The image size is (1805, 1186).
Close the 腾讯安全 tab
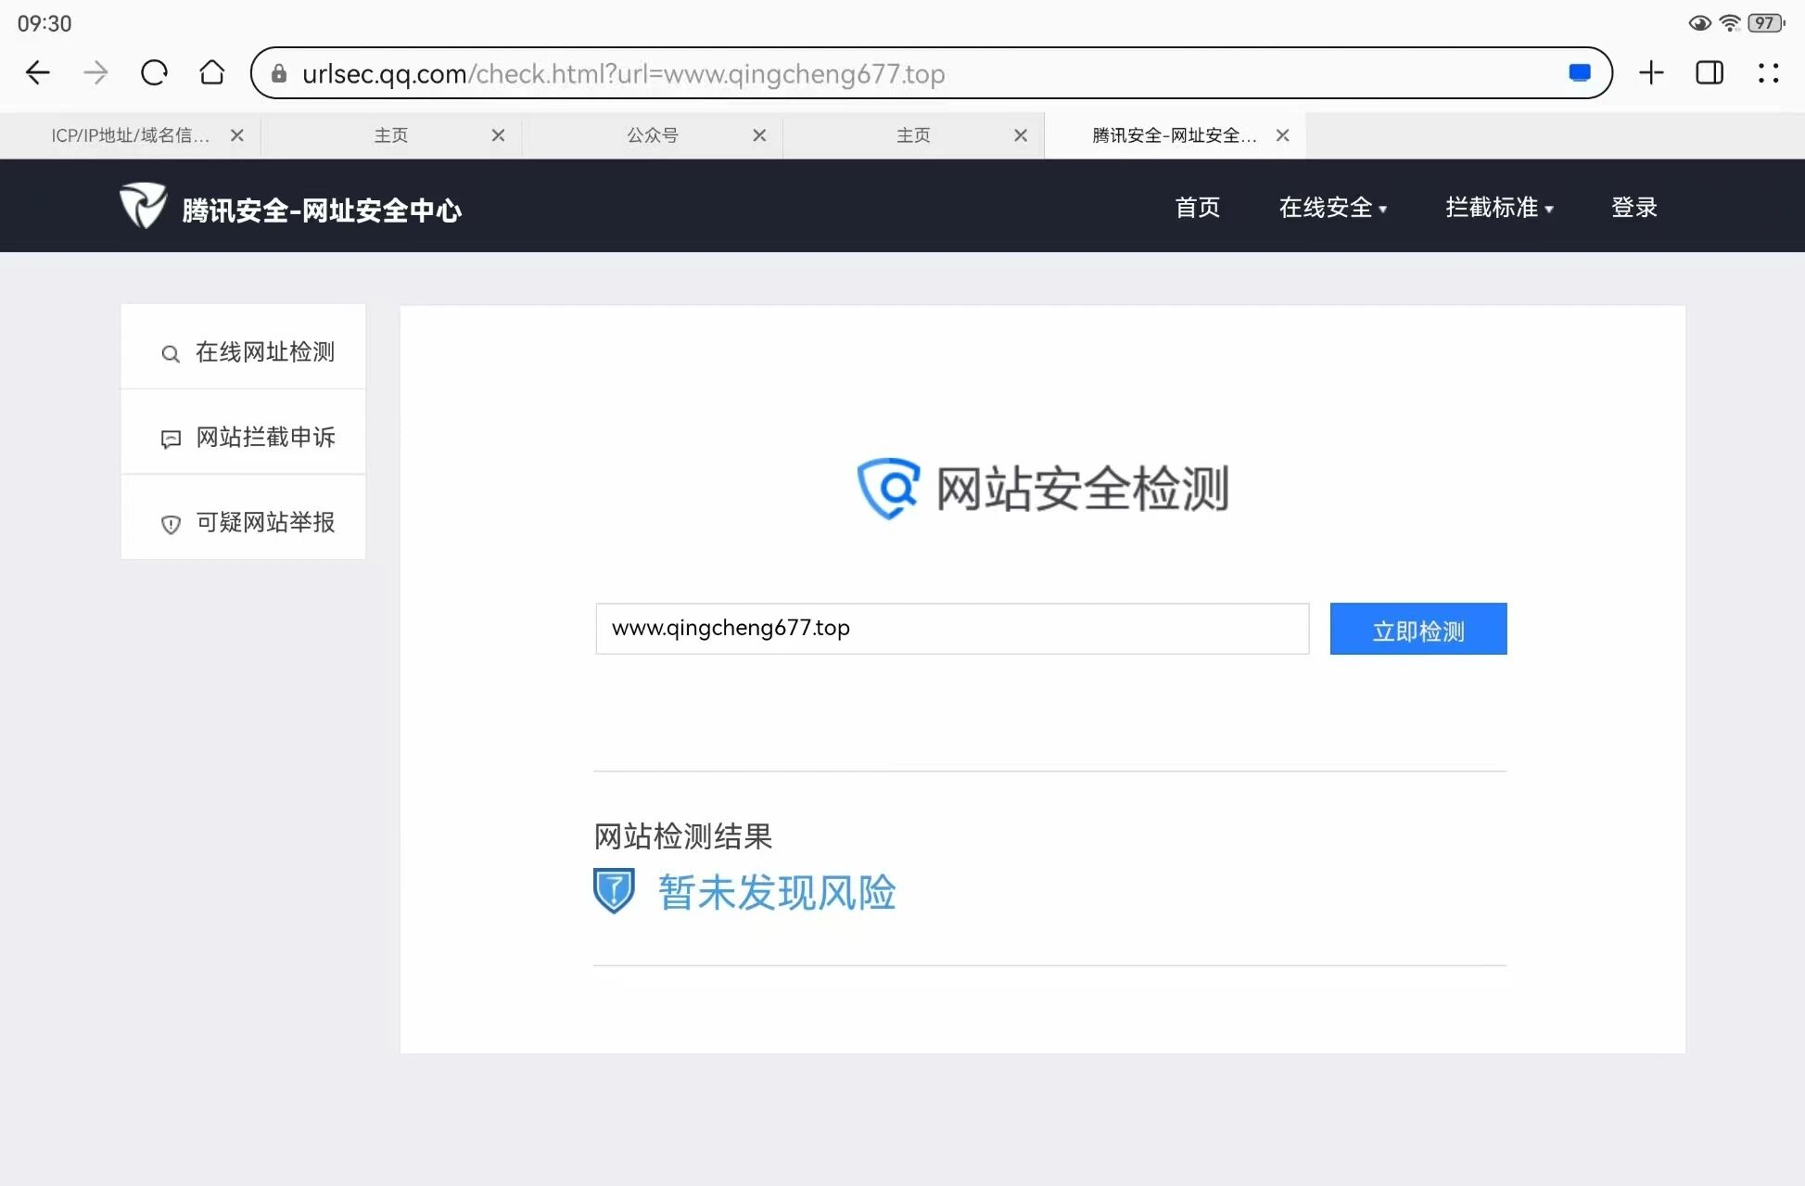pyautogui.click(x=1282, y=135)
